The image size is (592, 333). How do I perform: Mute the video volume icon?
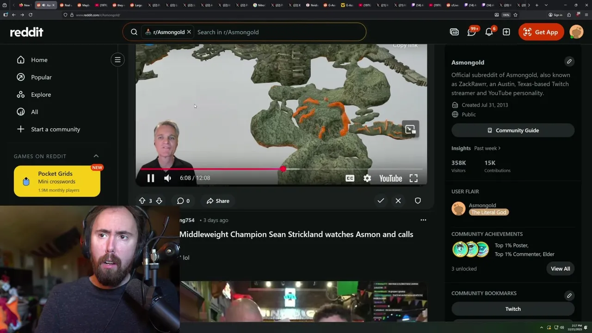coord(167,178)
